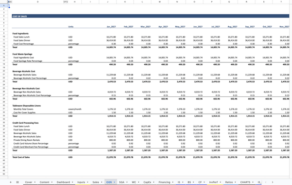This screenshot has height=185, width=292.
Task: Switch to the Inputs sheet tab
Action: [81, 182]
